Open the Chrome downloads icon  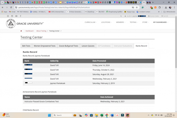click(x=166, y=7)
